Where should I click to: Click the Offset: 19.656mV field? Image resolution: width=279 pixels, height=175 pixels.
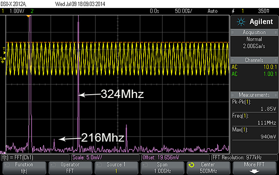click(x=175, y=158)
